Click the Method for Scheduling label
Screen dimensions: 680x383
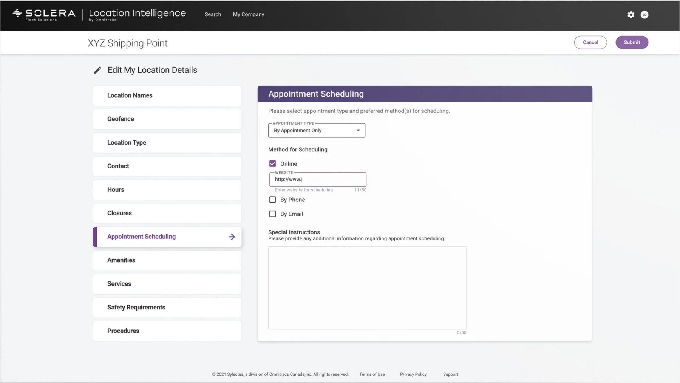pyautogui.click(x=298, y=149)
